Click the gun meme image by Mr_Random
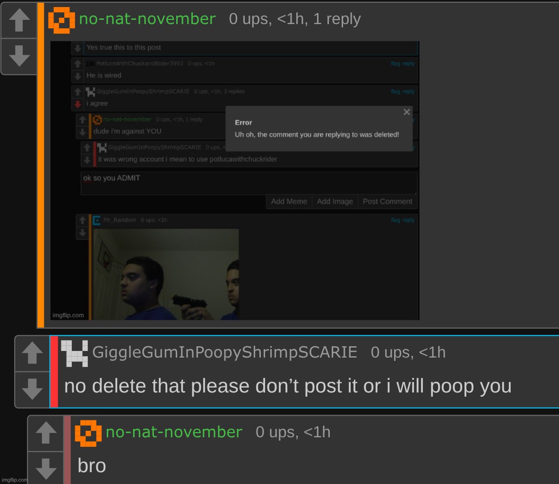The width and height of the screenshot is (559, 484). pos(166,275)
